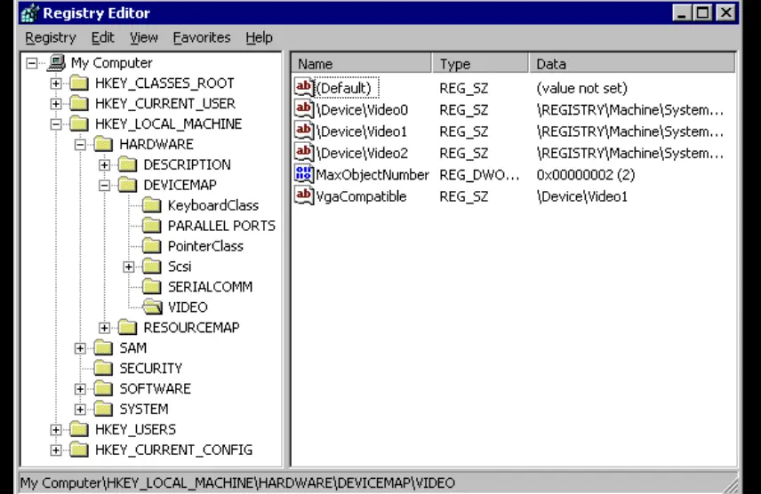Click the VgaCompatible string value icon

coord(304,196)
